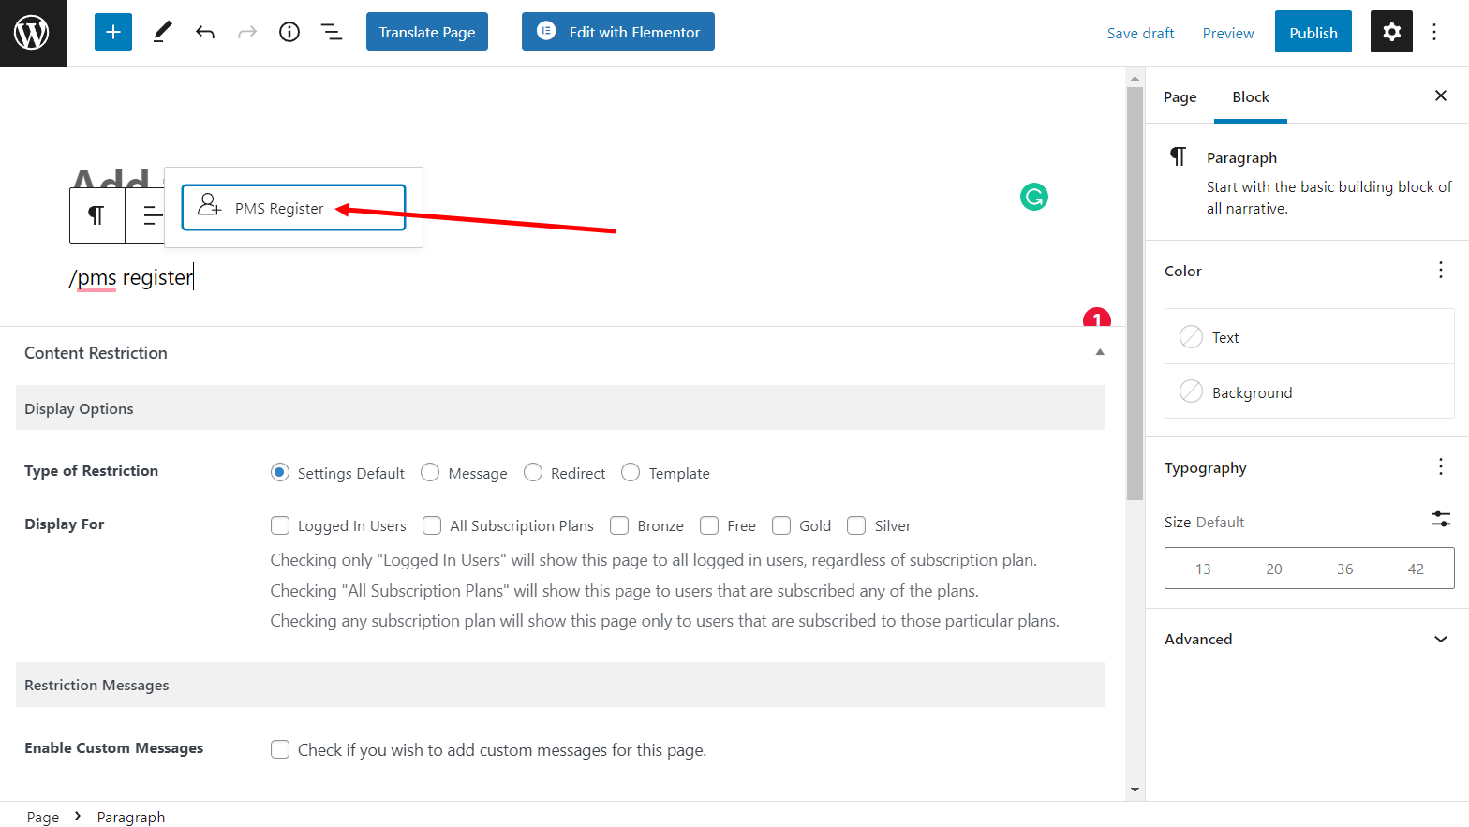The image size is (1469, 827).
Task: Open the Text color picker
Action: coord(1310,337)
